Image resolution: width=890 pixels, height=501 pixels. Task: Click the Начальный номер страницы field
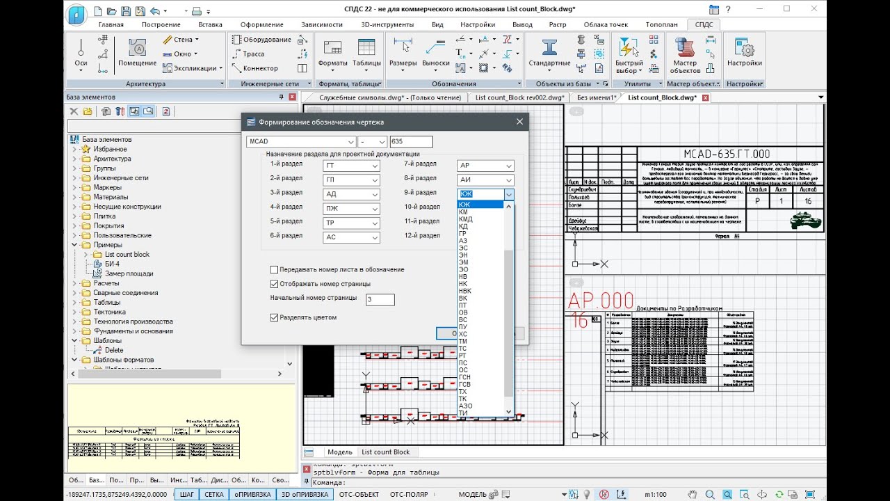(x=380, y=299)
